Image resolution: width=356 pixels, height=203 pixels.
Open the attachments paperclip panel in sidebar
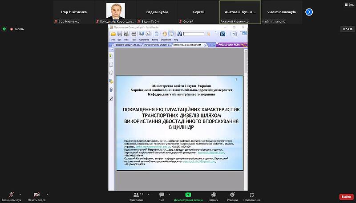(111, 90)
